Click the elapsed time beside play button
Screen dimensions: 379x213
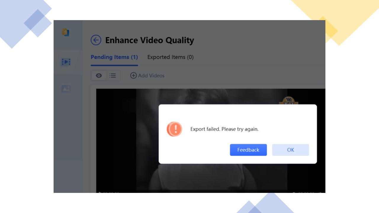tap(111, 192)
